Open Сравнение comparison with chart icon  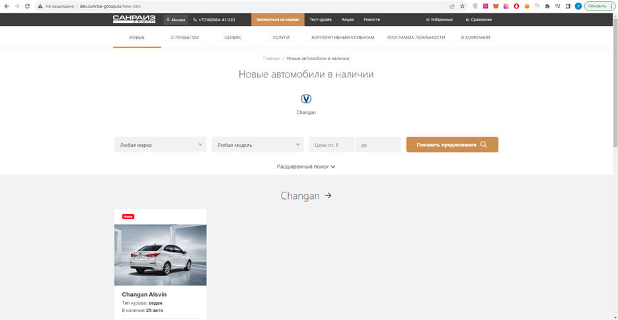pyautogui.click(x=479, y=20)
